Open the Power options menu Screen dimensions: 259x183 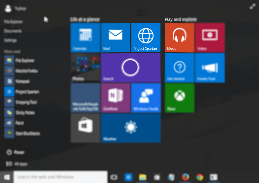point(15,152)
